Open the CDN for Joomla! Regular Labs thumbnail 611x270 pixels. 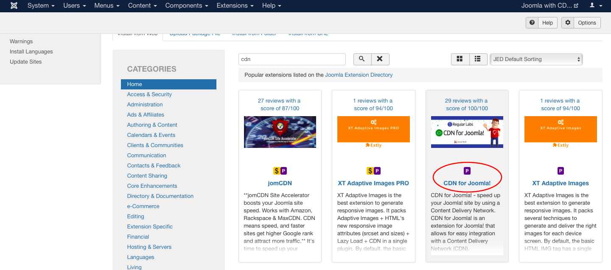(467, 132)
